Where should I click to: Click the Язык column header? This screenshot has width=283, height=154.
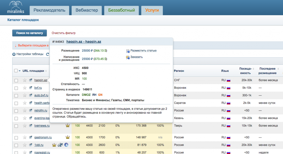[225, 71]
